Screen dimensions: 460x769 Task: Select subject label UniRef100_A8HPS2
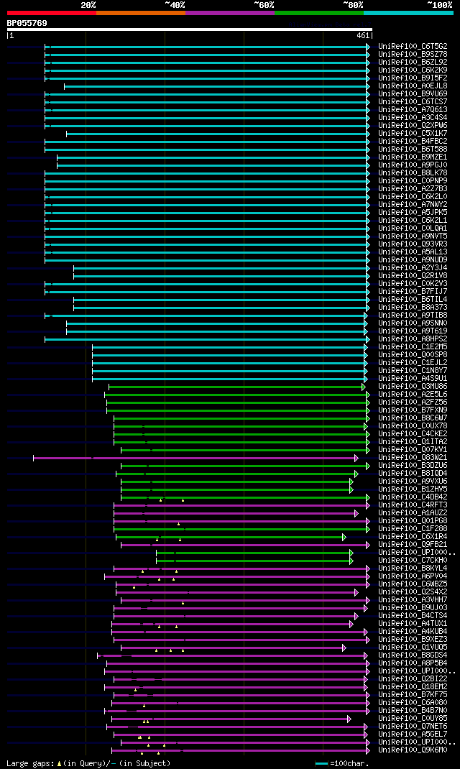[x=413, y=339]
